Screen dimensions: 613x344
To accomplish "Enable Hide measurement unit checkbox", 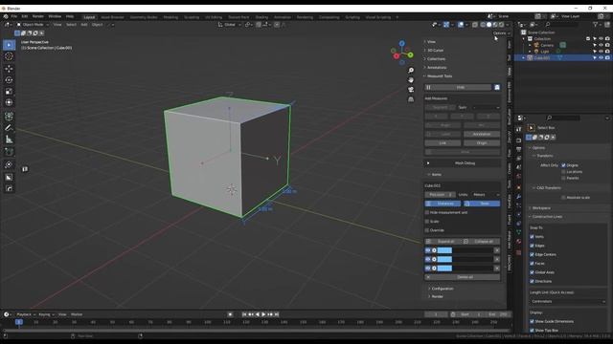I will (427, 212).
